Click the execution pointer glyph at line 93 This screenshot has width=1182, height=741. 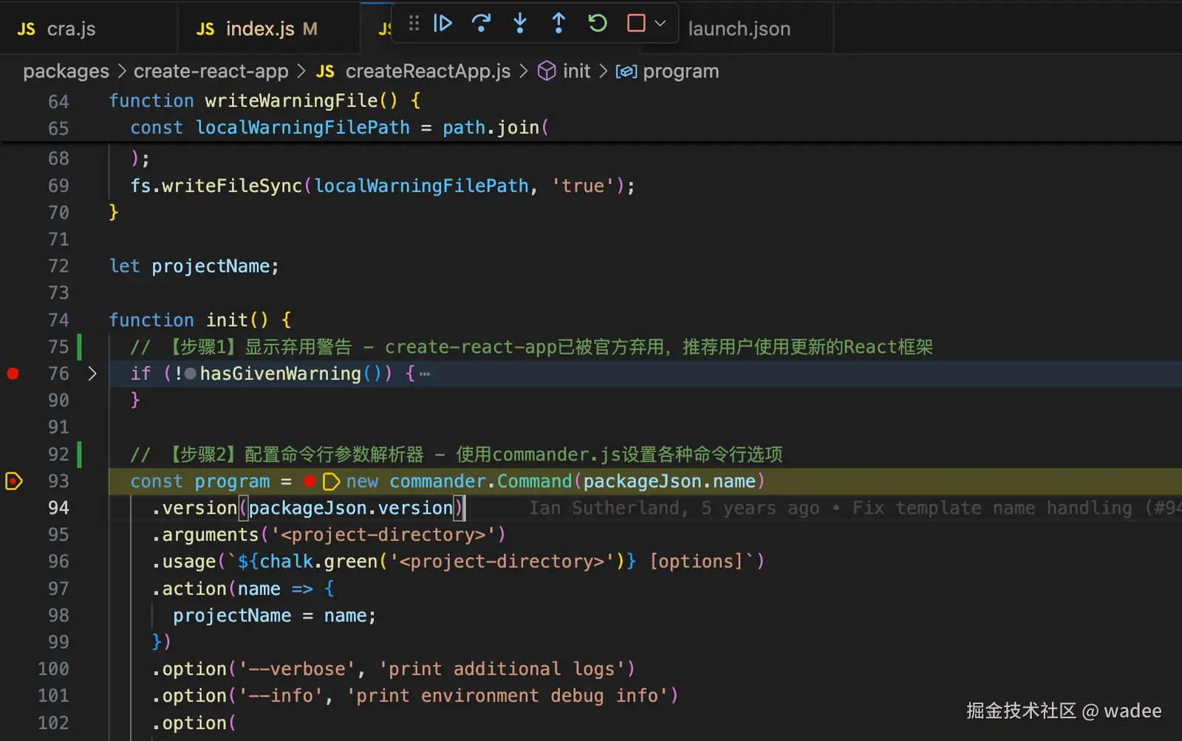(14, 481)
